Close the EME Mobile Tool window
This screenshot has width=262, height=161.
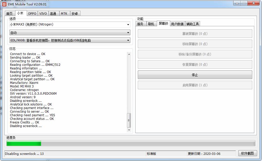pyautogui.click(x=254, y=3)
